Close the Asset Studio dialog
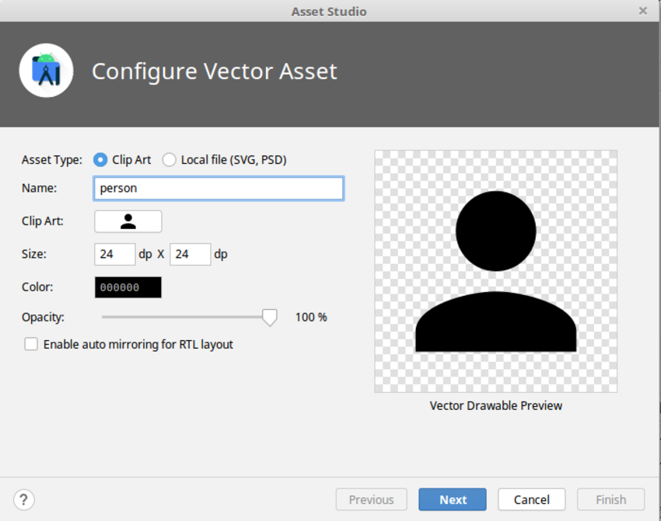The width and height of the screenshot is (661, 521). pos(643,11)
